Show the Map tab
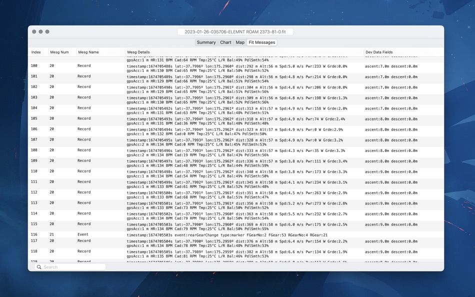Screen dimensions: 475x297 [x=240, y=42]
